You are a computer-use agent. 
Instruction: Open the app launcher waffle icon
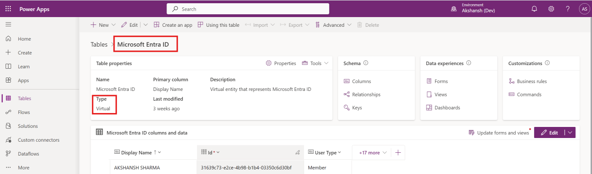click(9, 9)
